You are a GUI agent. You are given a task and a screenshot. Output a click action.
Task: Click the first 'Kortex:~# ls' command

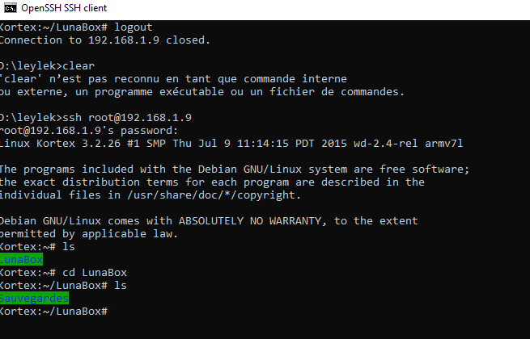pyautogui.click(x=37, y=246)
